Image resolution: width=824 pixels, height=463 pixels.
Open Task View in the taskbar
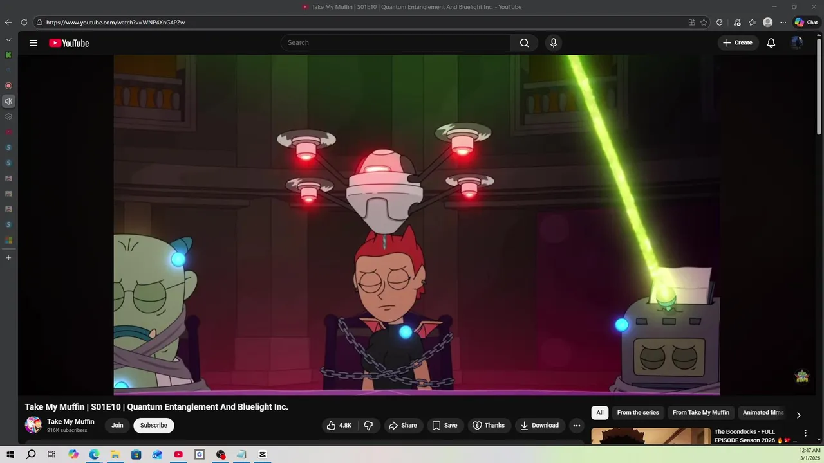tap(51, 454)
